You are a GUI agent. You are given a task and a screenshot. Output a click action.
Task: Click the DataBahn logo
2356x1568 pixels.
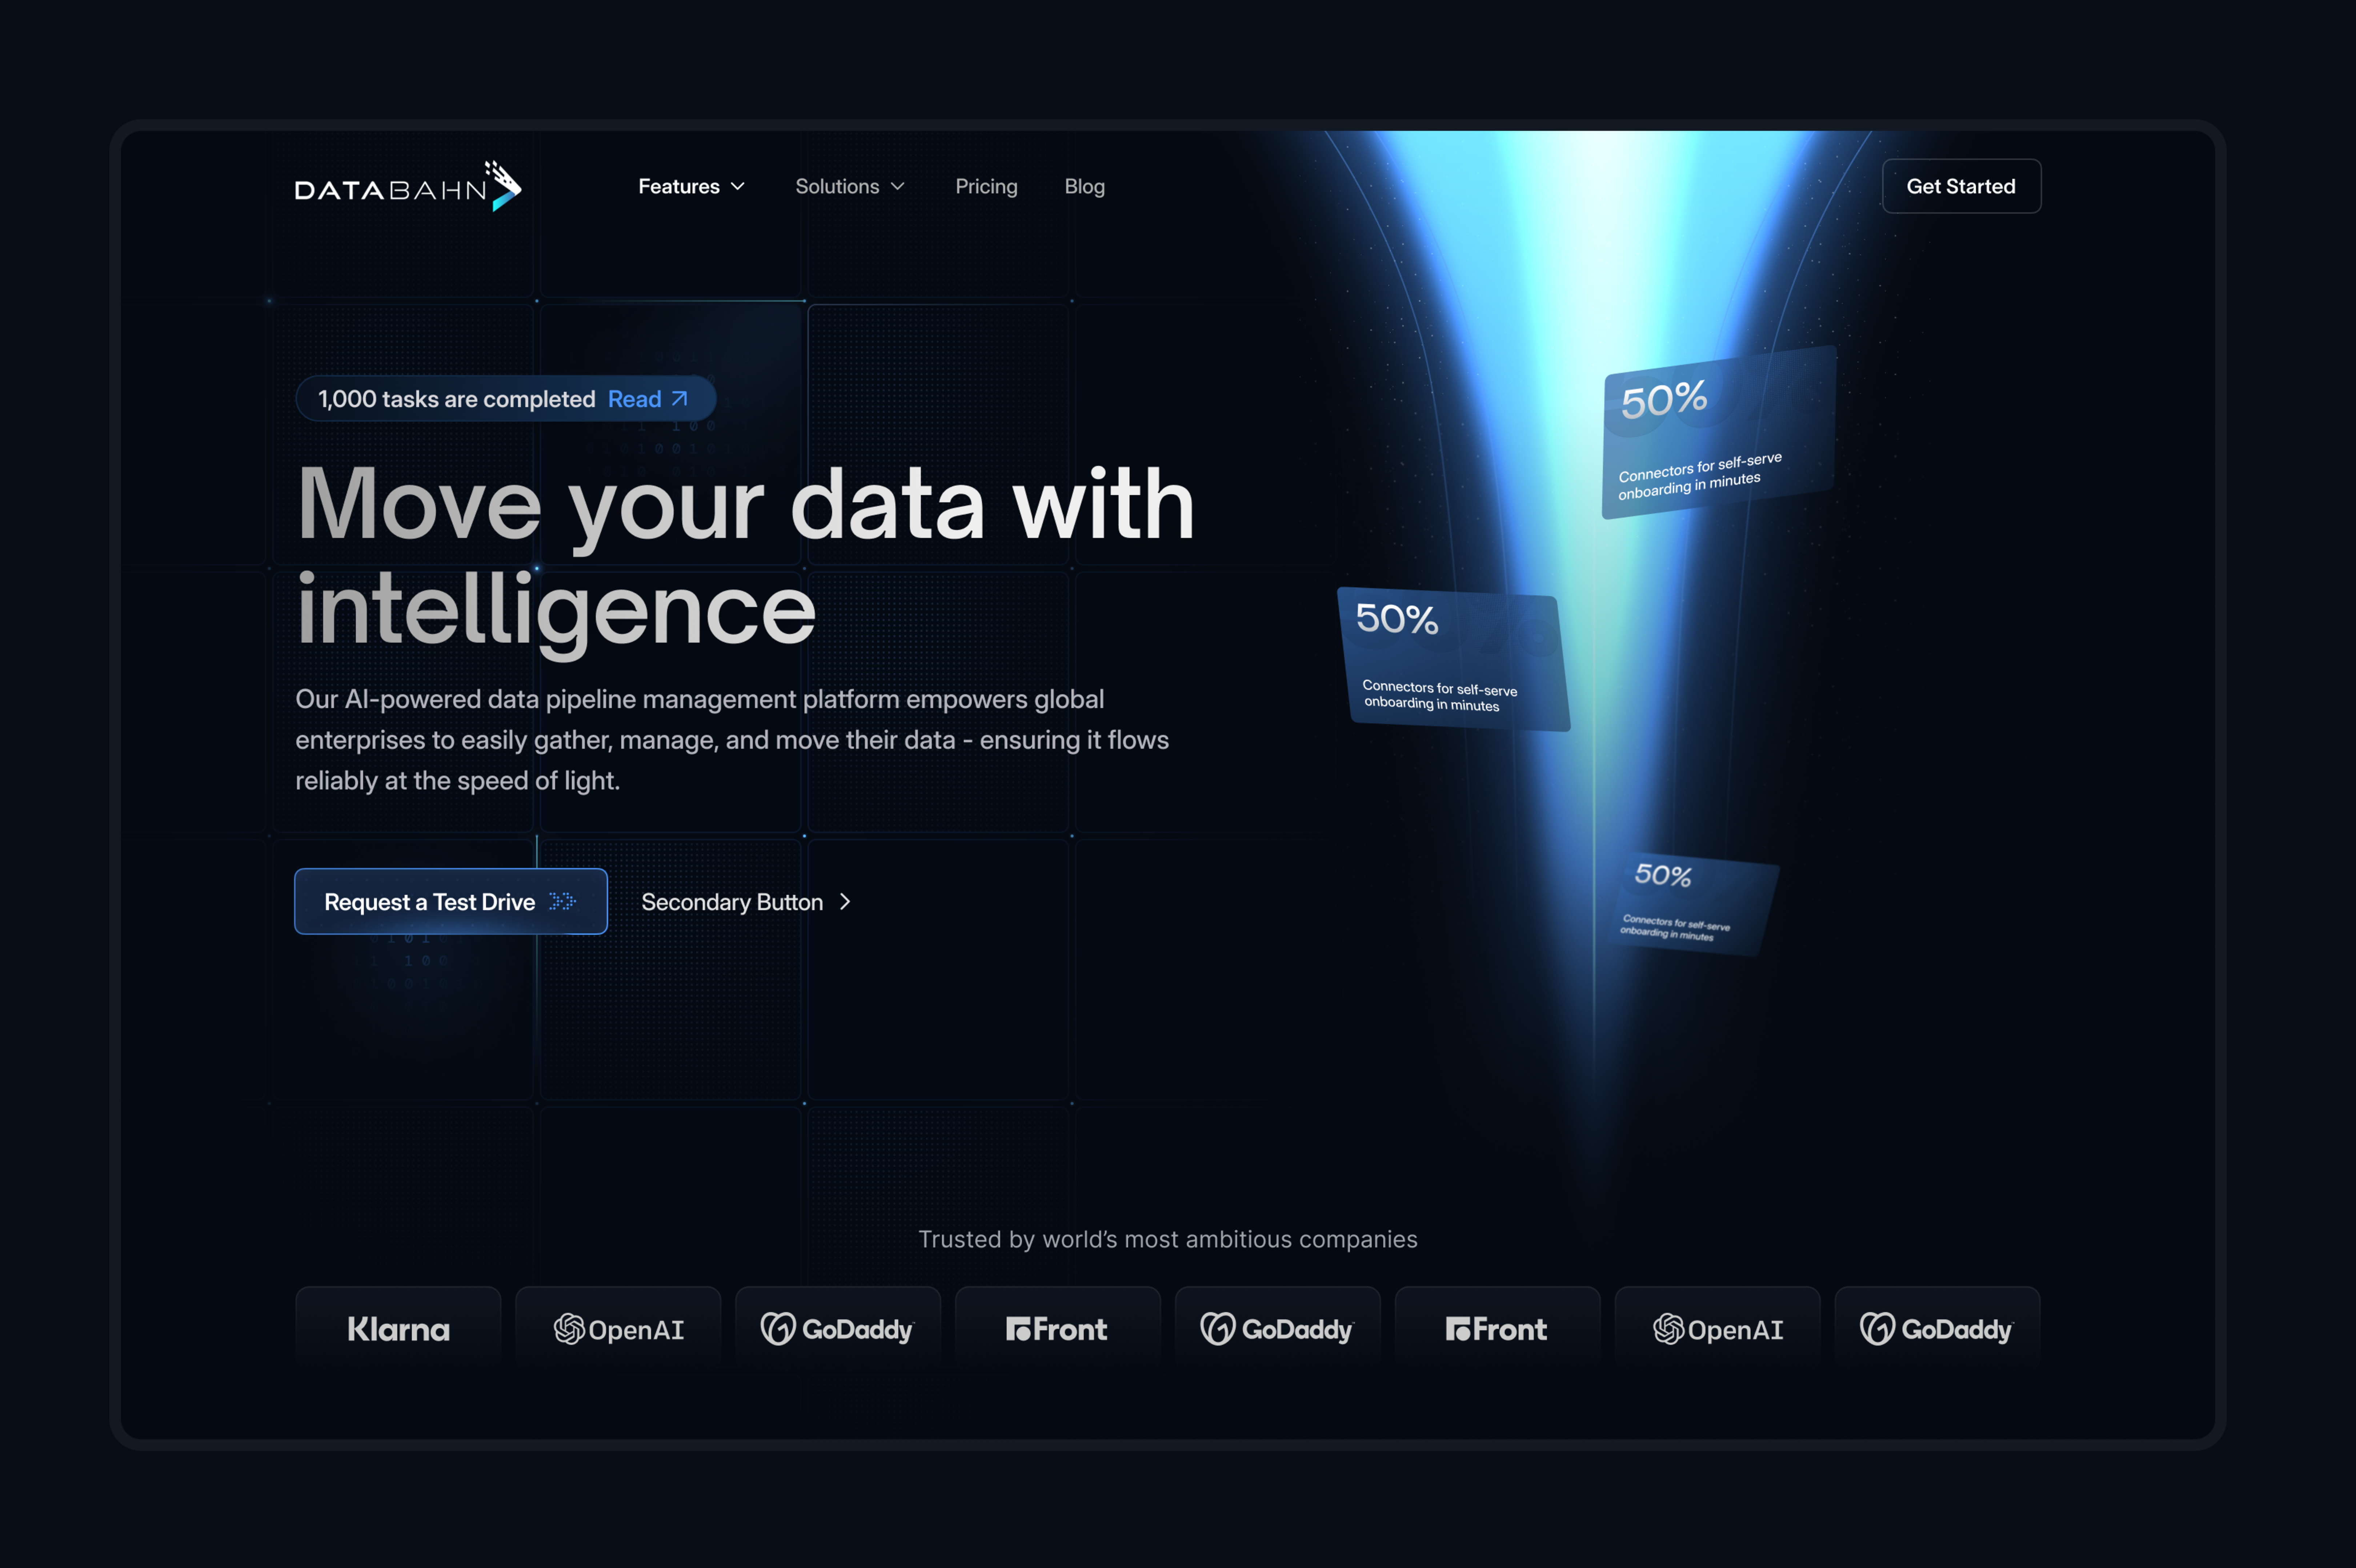pos(408,186)
